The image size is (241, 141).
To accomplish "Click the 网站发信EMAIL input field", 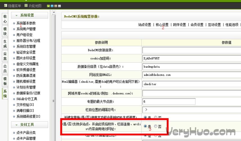I will click(192, 75).
